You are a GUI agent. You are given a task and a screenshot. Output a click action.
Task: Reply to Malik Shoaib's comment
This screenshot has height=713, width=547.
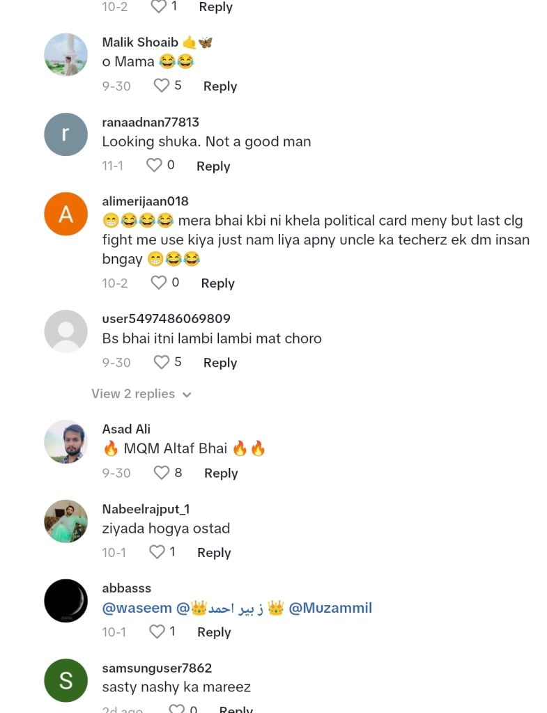point(220,86)
